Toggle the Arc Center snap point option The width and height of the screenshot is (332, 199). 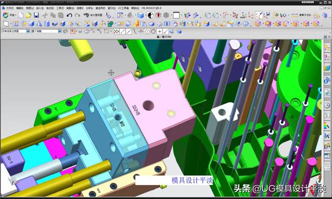[x=147, y=32]
